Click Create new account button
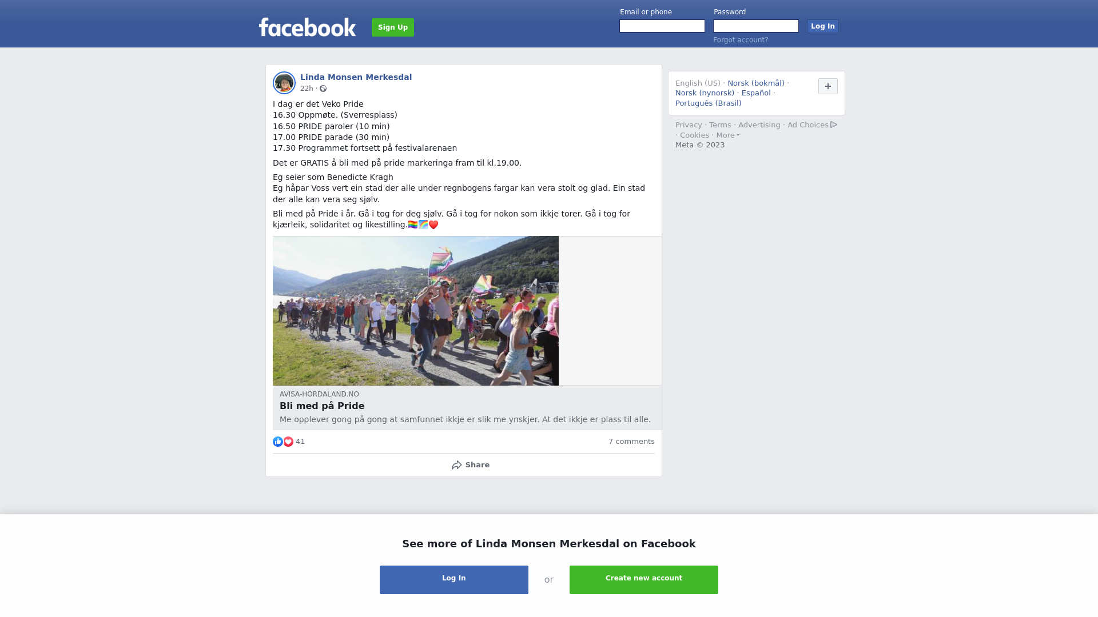1098x617 pixels. [x=644, y=580]
